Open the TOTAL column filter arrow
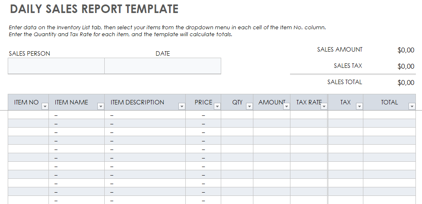The height and width of the screenshot is (204, 422). [412, 106]
